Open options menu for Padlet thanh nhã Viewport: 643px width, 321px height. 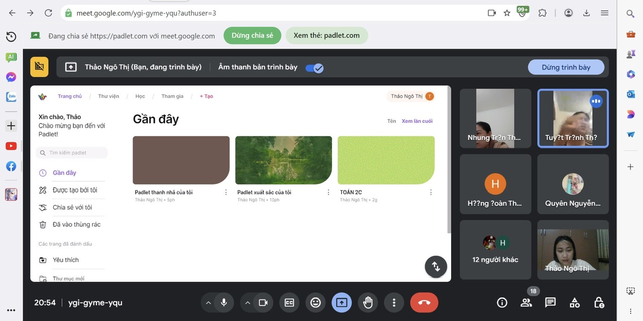coord(226,192)
